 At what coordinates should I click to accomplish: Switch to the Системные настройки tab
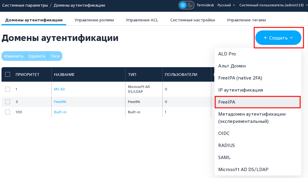(x=193, y=20)
